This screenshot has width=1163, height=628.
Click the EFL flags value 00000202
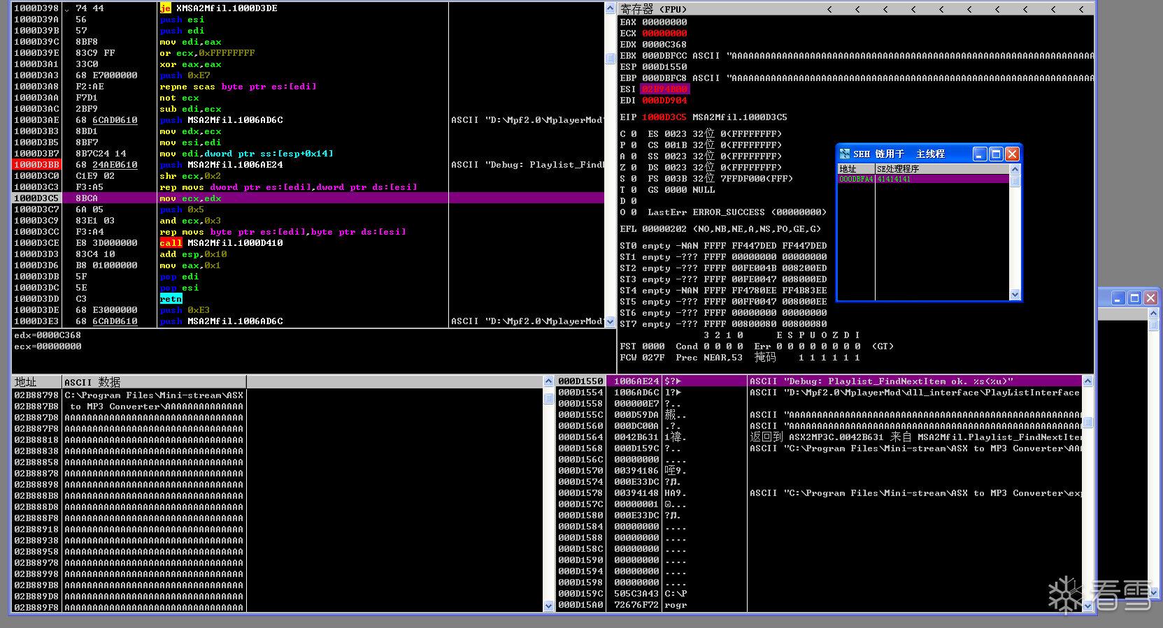(x=664, y=229)
